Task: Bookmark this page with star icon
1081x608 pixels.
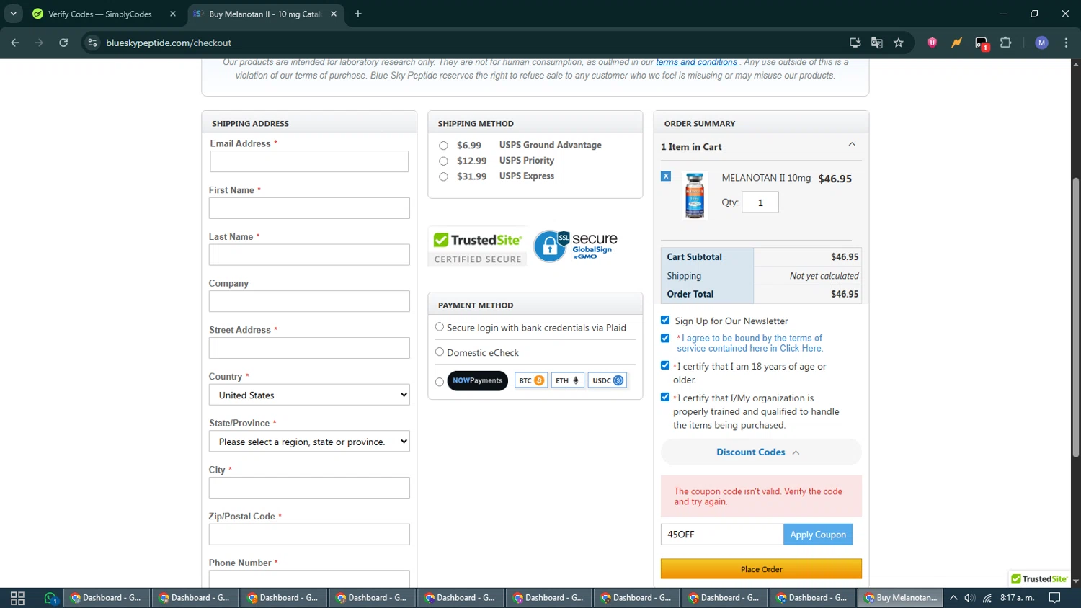Action: pyautogui.click(x=899, y=43)
